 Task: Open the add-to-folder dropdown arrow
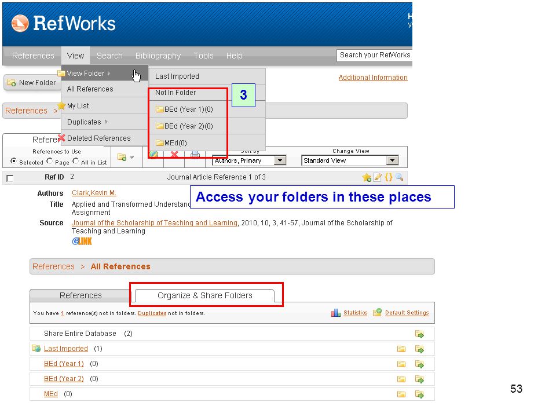(x=132, y=157)
